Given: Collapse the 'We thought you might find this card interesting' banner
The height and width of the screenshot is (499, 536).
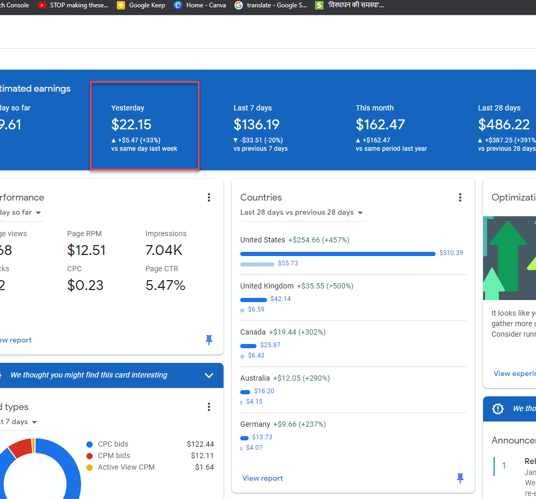Looking at the screenshot, I should pyautogui.click(x=209, y=375).
